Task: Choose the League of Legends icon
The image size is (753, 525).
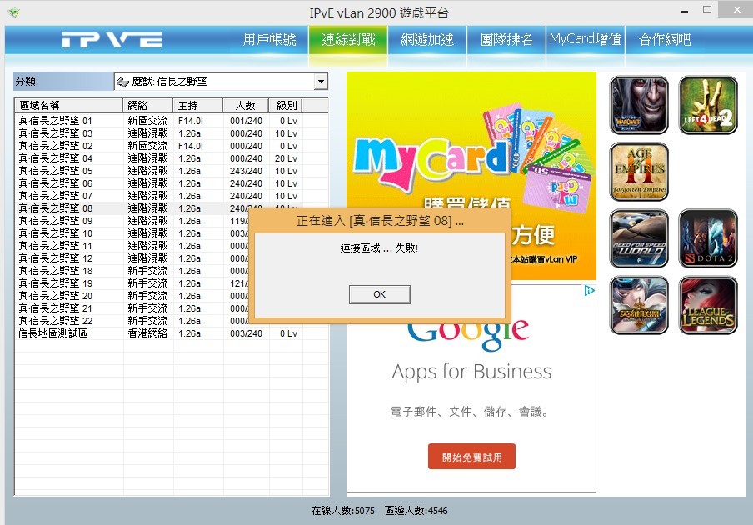Action: pos(708,305)
